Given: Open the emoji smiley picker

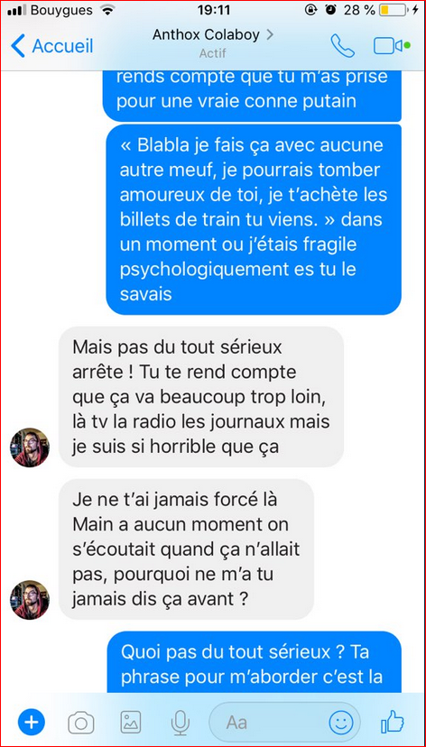Looking at the screenshot, I should coord(340,723).
